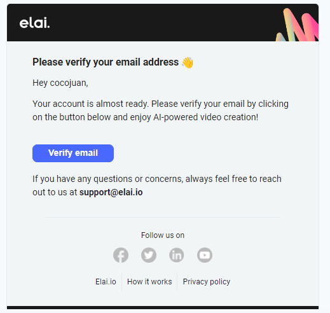Open the support@elai.io email link

(x=111, y=192)
